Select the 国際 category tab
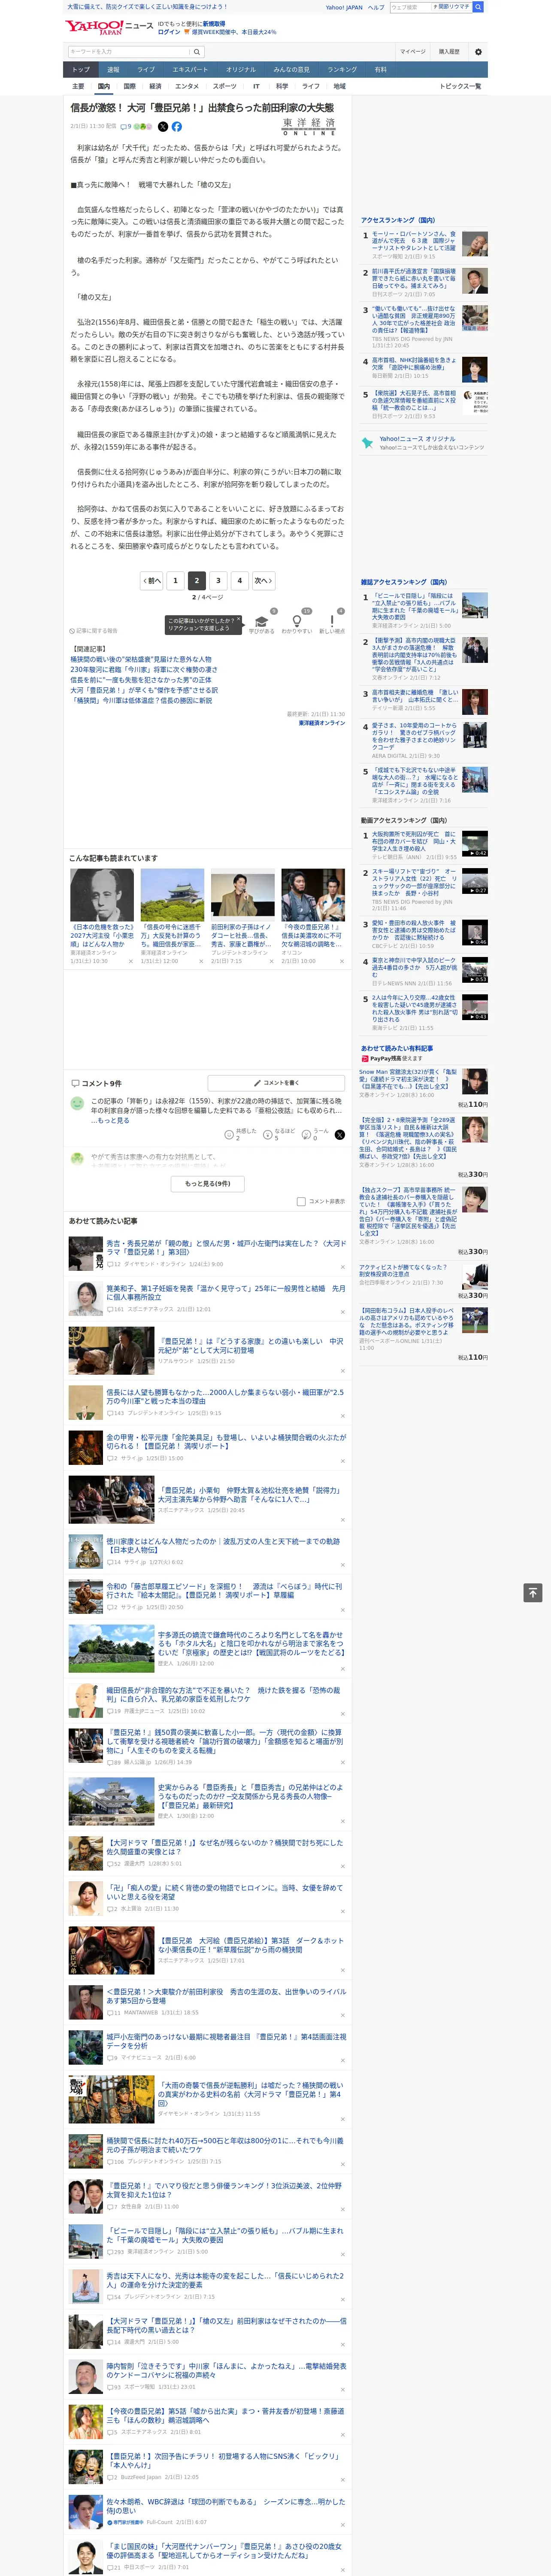The height and width of the screenshot is (2576, 551). pyautogui.click(x=129, y=86)
